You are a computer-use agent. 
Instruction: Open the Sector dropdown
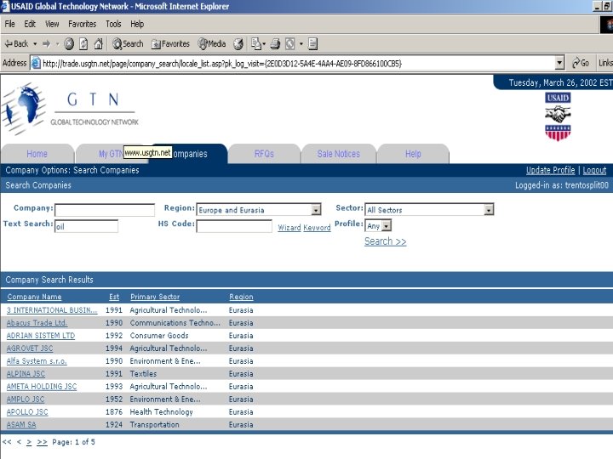tap(429, 210)
